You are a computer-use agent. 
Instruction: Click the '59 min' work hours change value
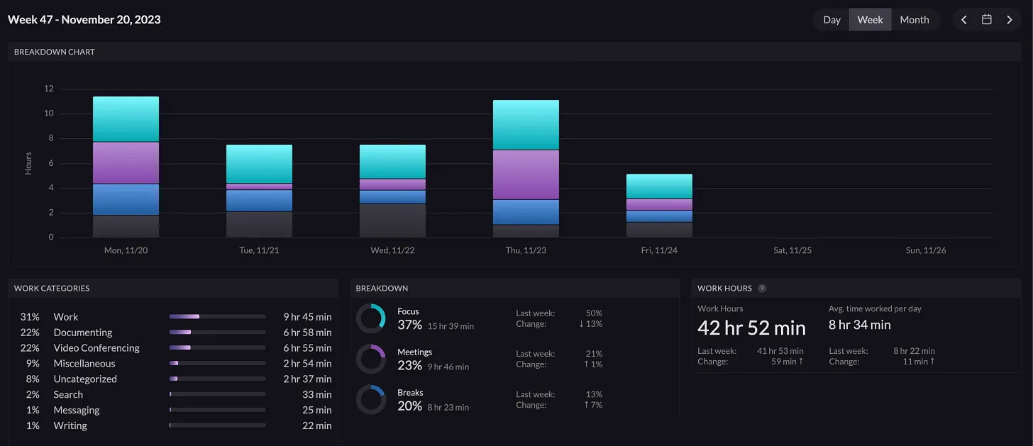tap(788, 362)
